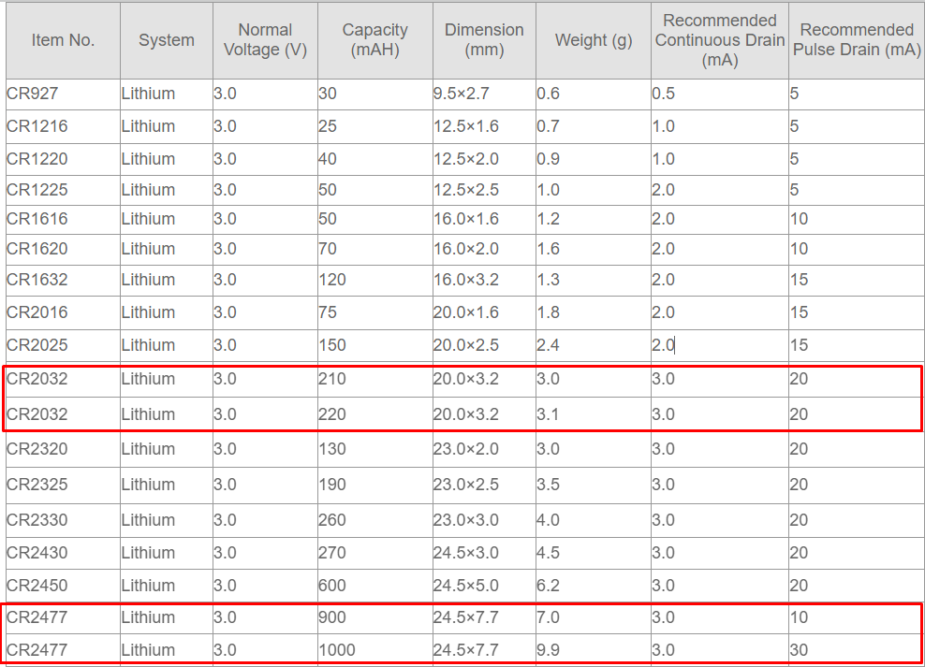The width and height of the screenshot is (925, 667).
Task: Select the "Capacity (mAH)" column header
Action: coord(375,39)
